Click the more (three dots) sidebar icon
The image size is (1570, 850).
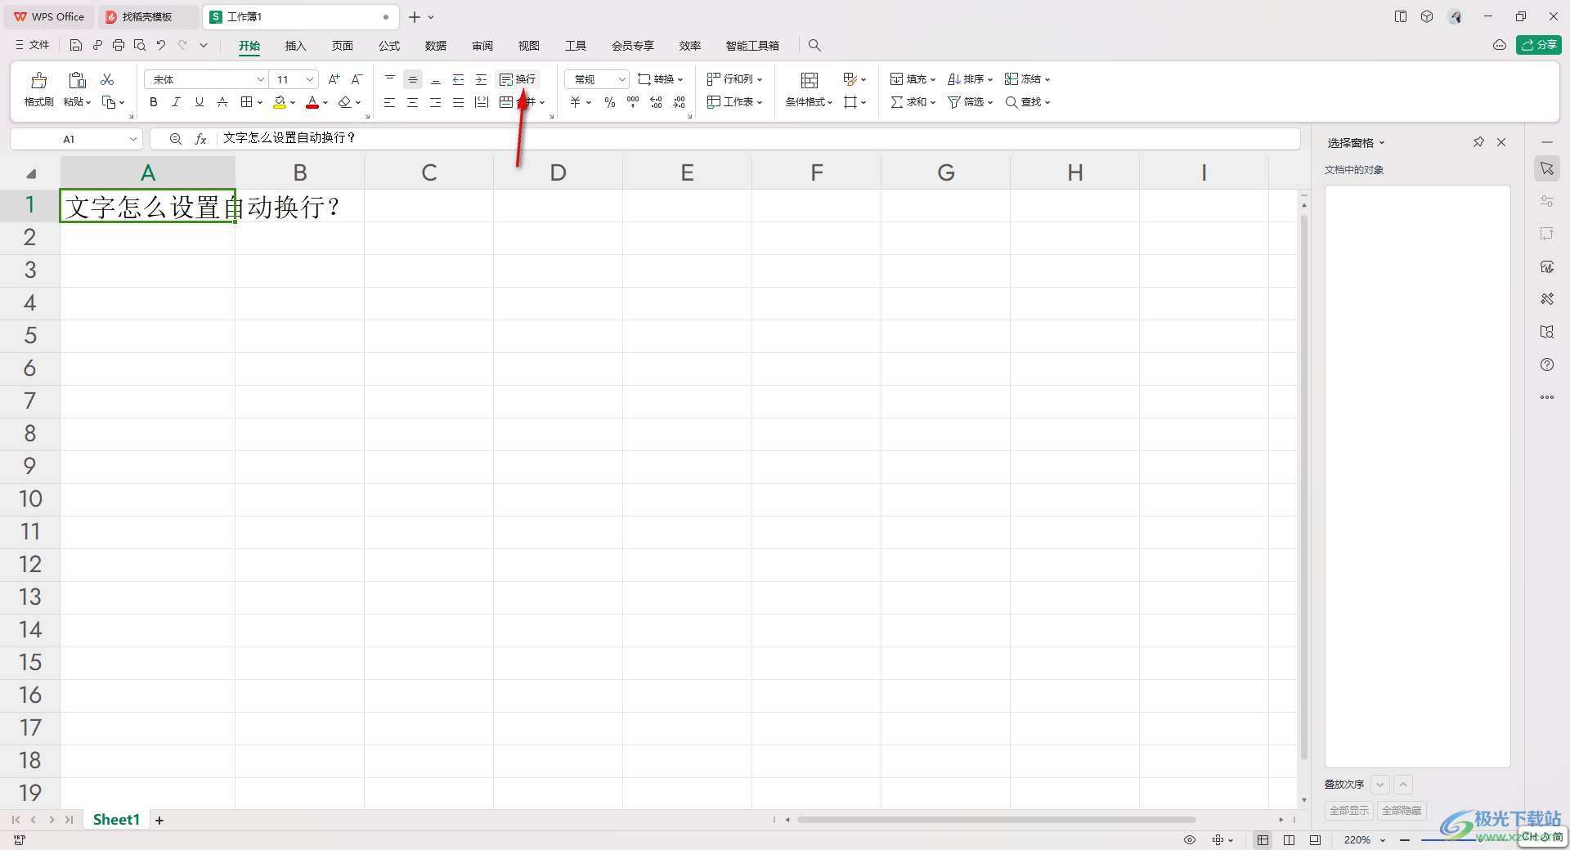click(1547, 397)
